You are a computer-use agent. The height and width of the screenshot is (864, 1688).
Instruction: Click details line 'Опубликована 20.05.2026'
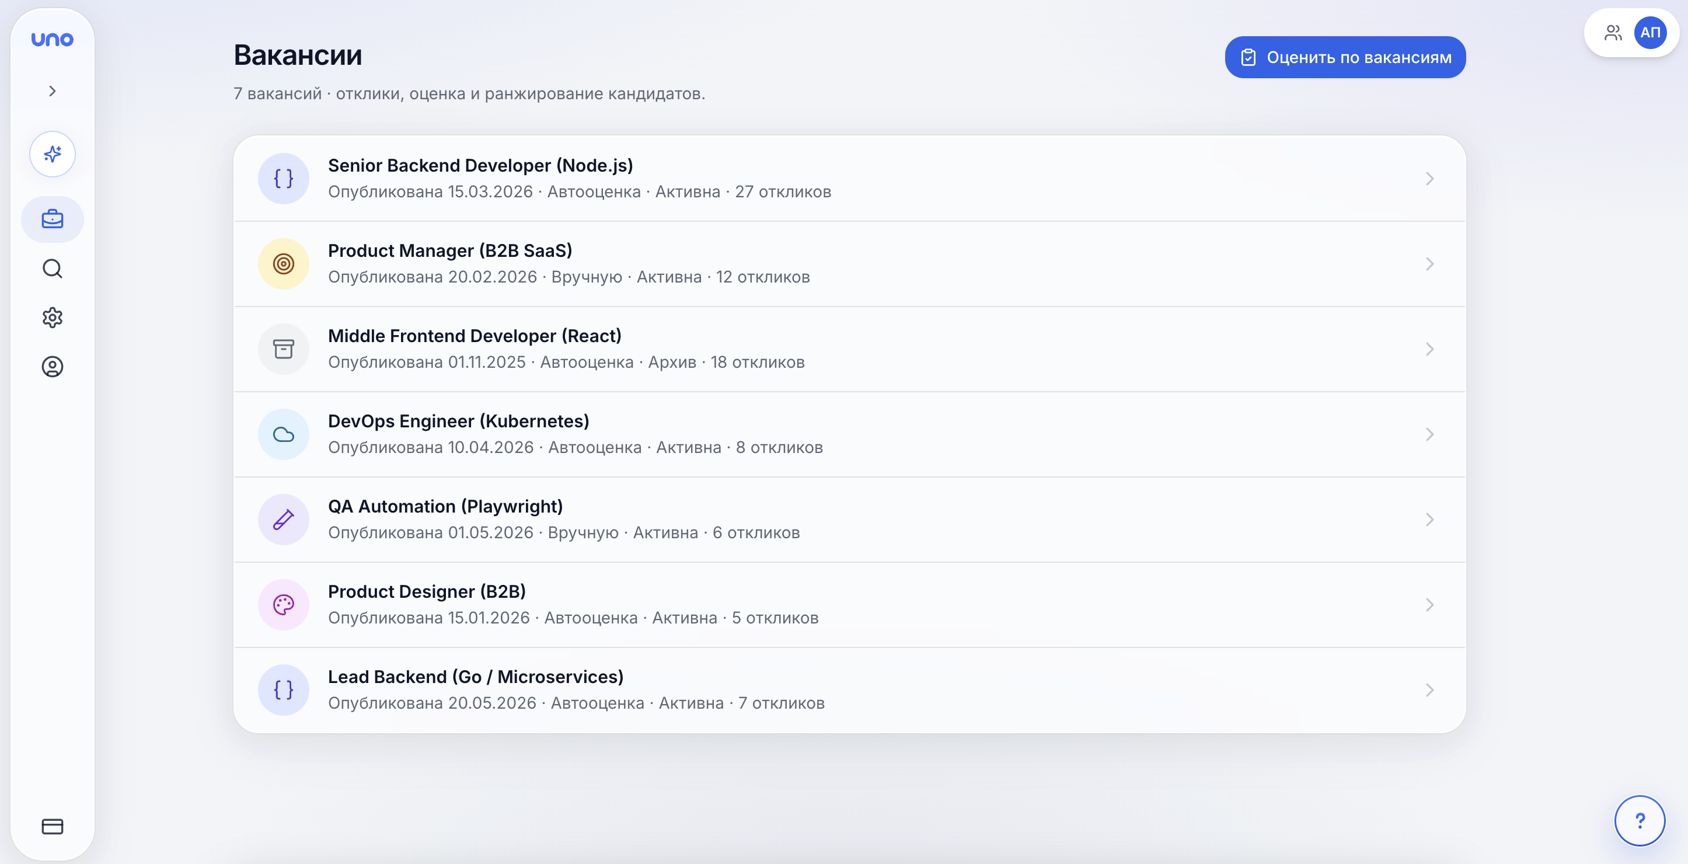[576, 703]
